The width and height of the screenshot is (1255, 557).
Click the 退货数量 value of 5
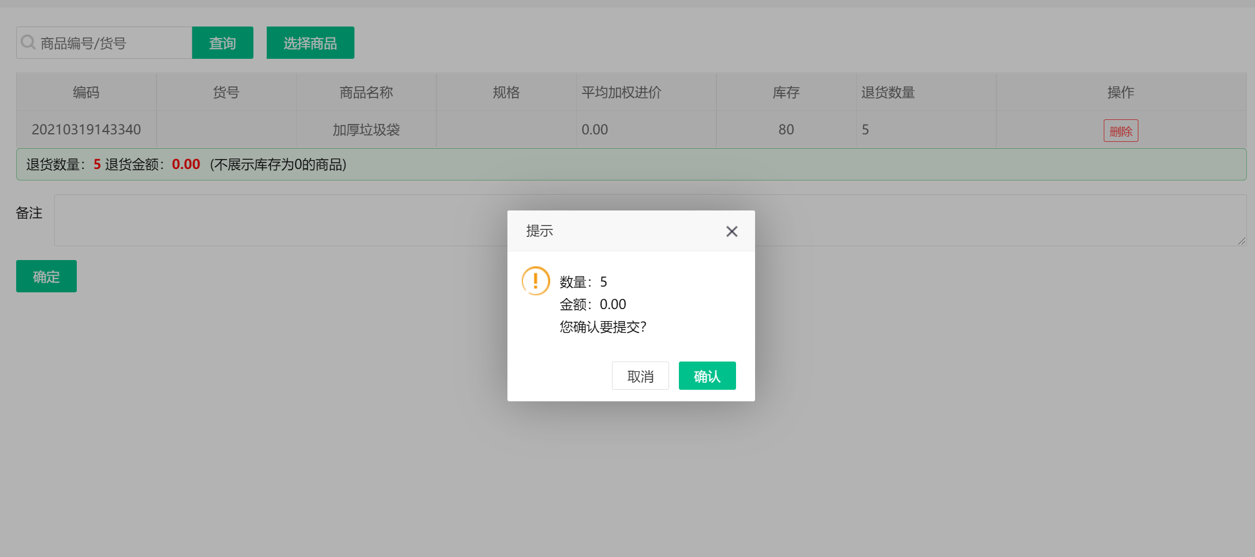865,129
